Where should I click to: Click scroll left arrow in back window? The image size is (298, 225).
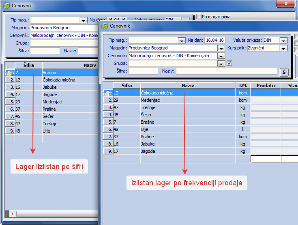pos(12,214)
